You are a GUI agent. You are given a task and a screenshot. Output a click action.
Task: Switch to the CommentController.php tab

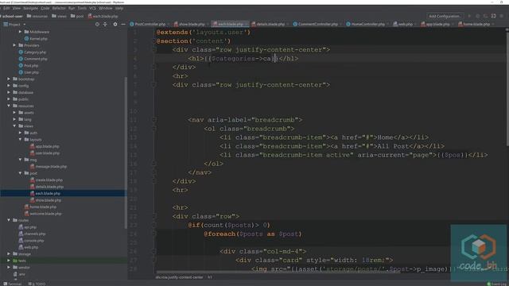pyautogui.click(x=317, y=24)
